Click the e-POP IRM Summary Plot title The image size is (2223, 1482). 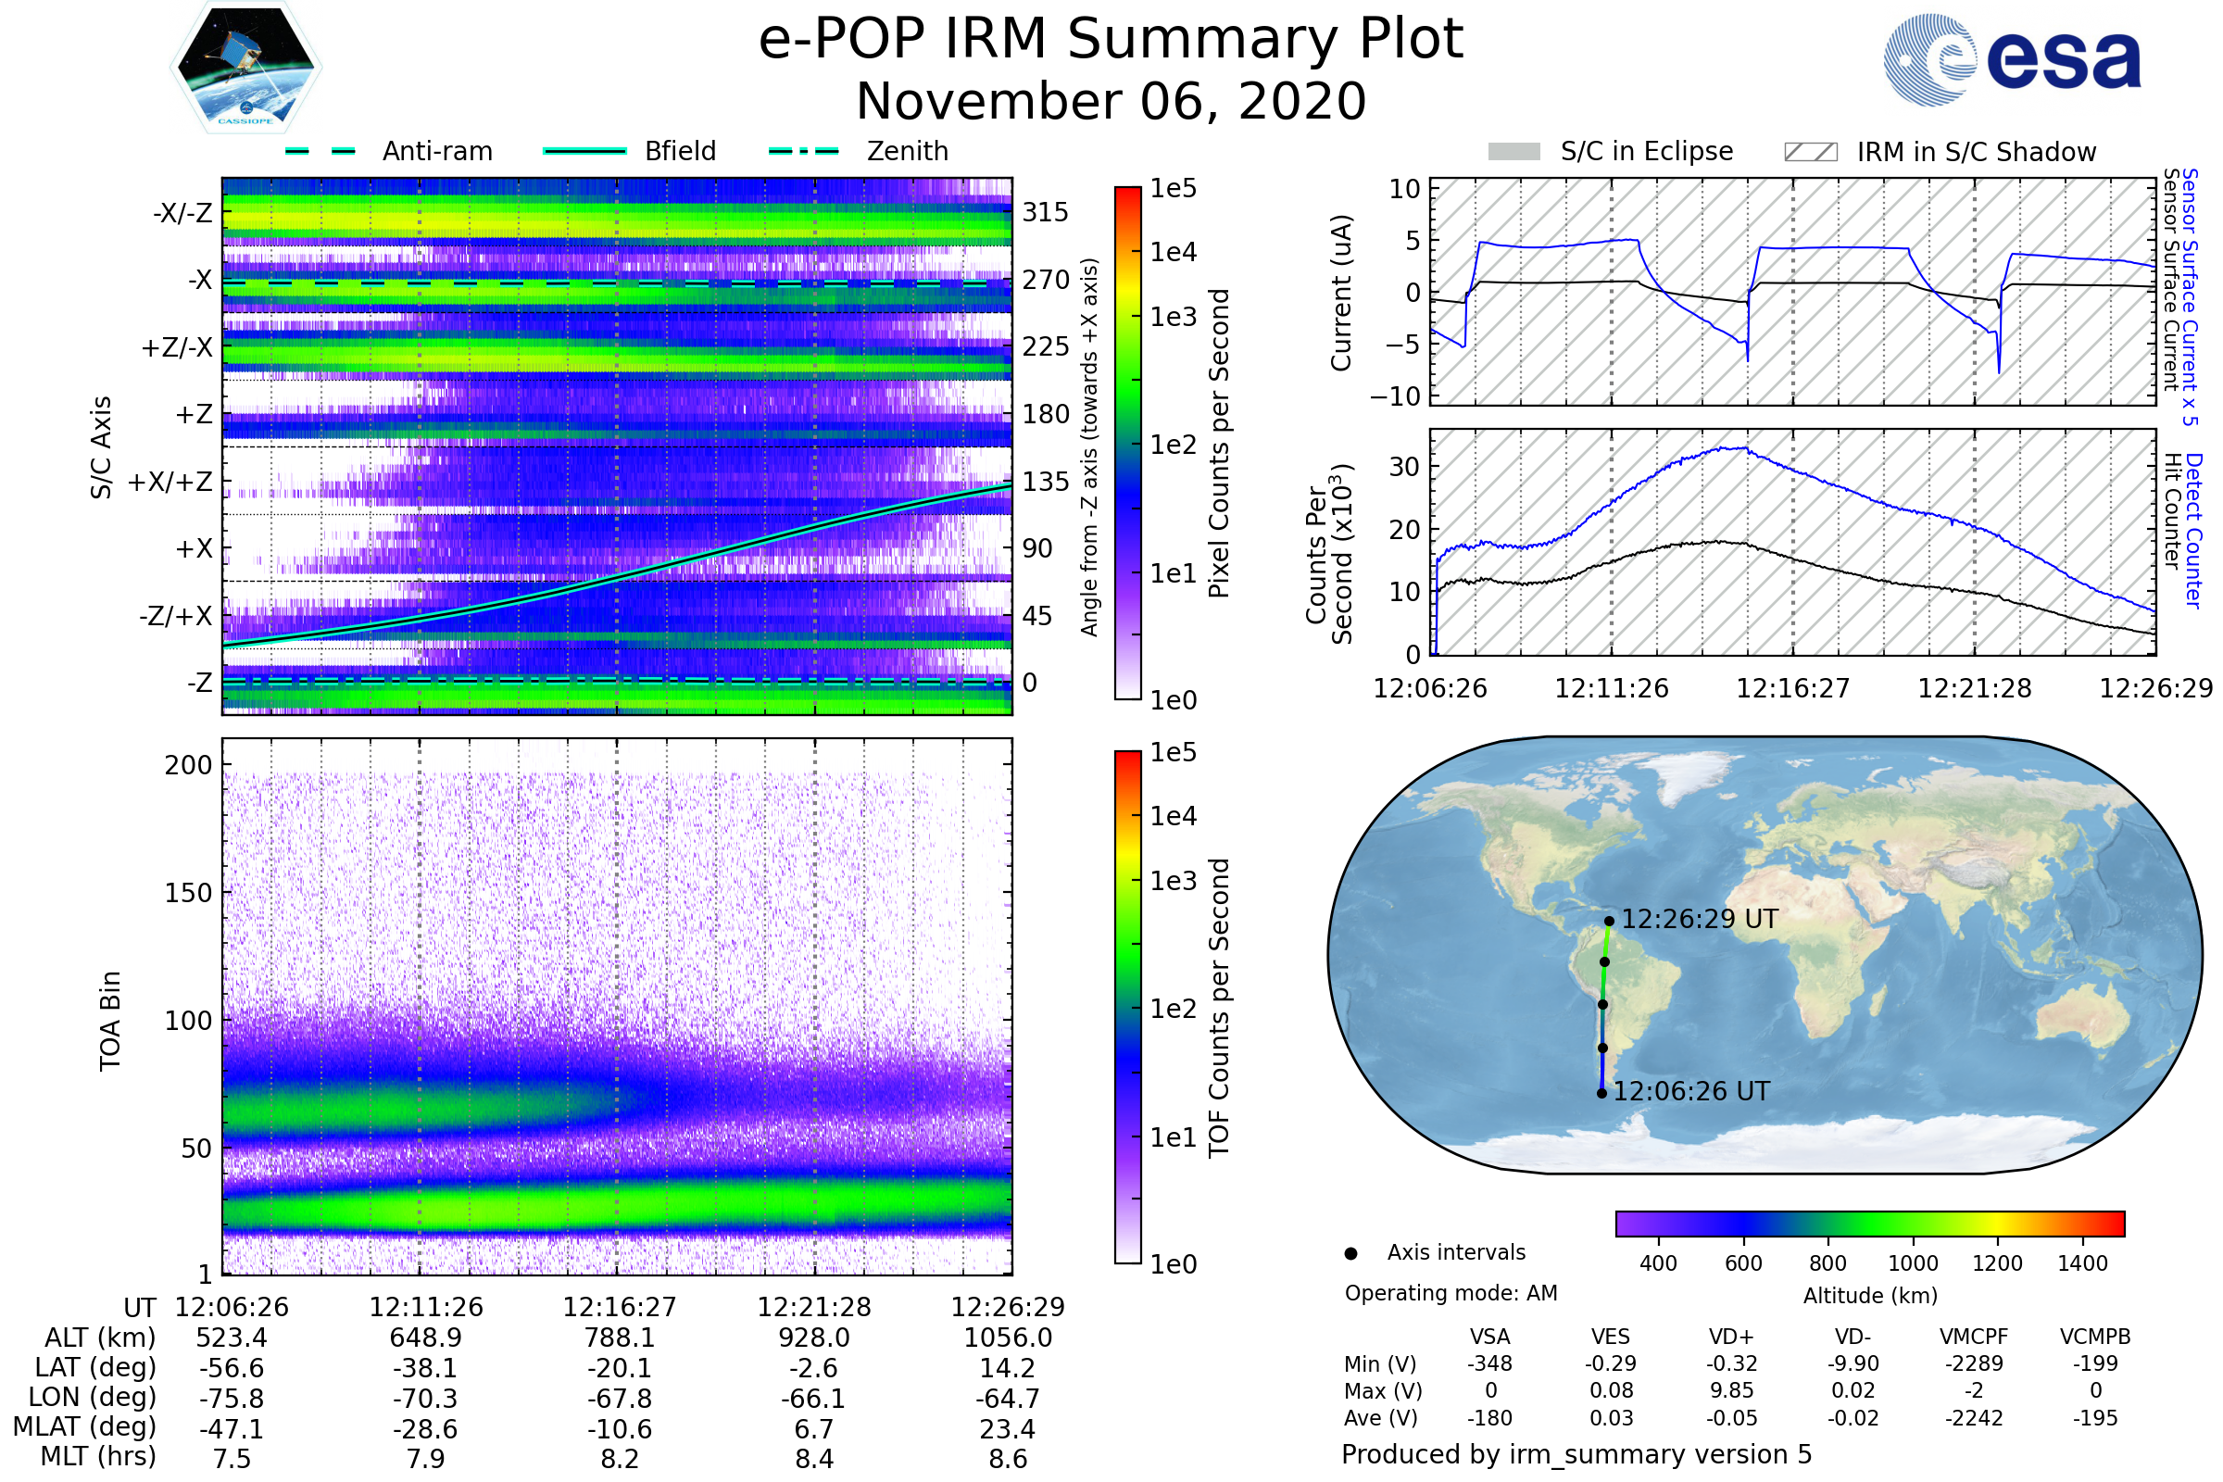[x=1111, y=40]
